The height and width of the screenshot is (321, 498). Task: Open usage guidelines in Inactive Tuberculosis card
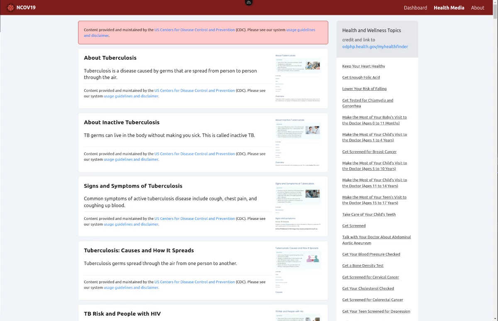[131, 159]
